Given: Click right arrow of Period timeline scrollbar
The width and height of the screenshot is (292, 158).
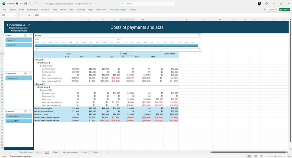Looking at the screenshot, I should [x=199, y=49].
